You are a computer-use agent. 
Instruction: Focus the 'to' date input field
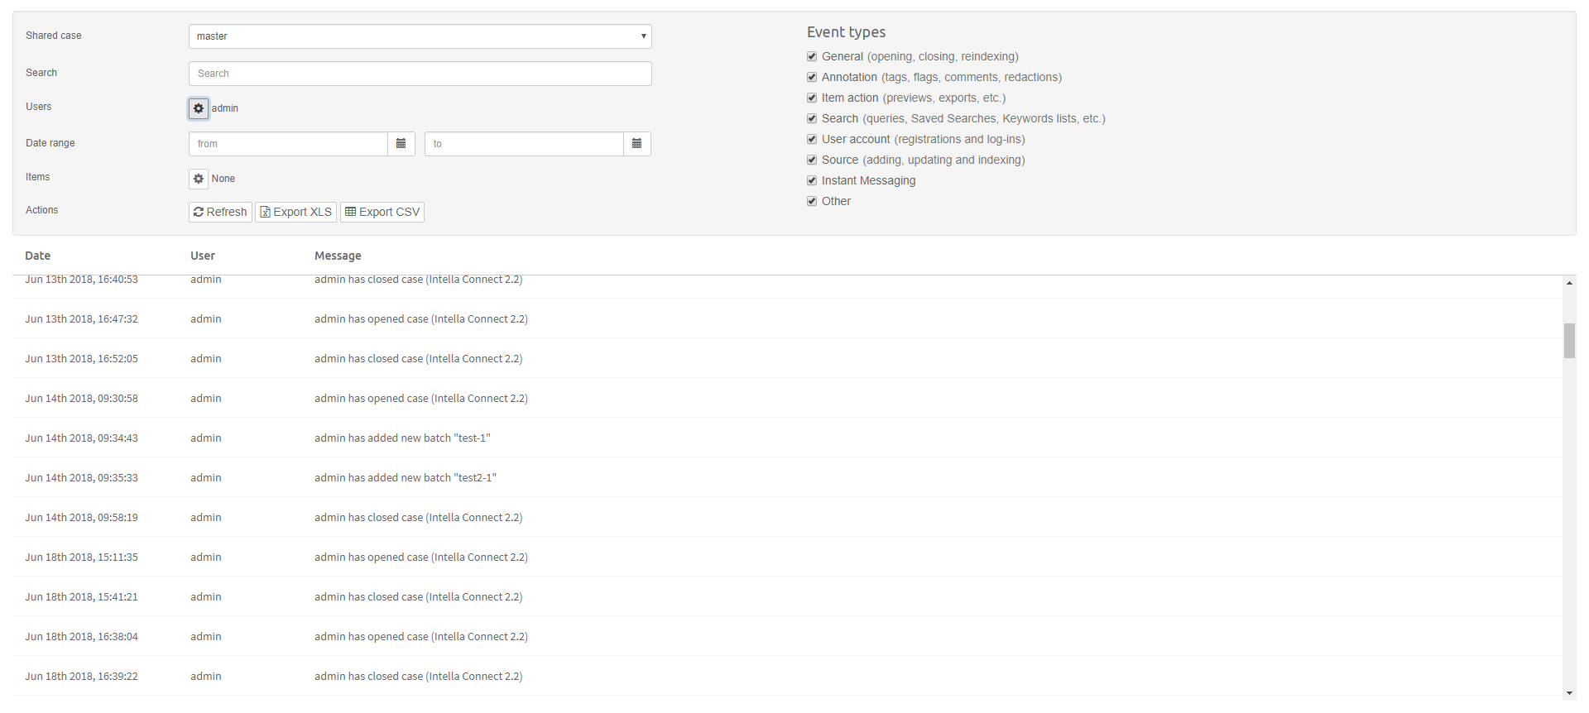[524, 144]
